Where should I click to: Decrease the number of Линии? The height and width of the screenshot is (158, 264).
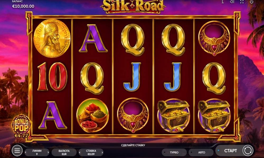click(26, 152)
